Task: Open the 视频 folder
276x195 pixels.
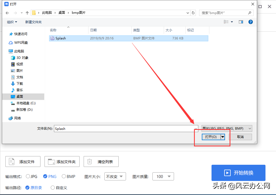Action: tap(17, 64)
